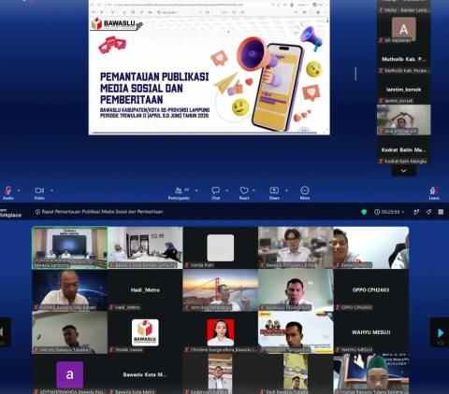The width and height of the screenshot is (449, 394).
Task: Open the meeting timer dropdown 00:25:55
Action: pyautogui.click(x=389, y=212)
